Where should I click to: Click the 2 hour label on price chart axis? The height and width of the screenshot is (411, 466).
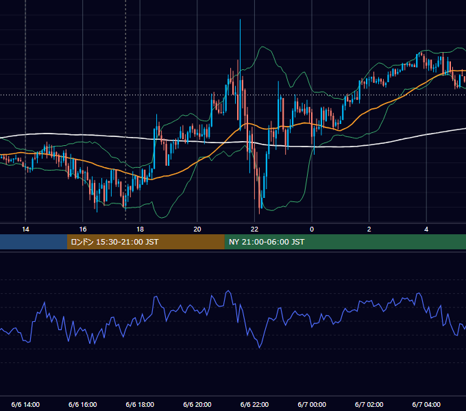[x=369, y=229]
